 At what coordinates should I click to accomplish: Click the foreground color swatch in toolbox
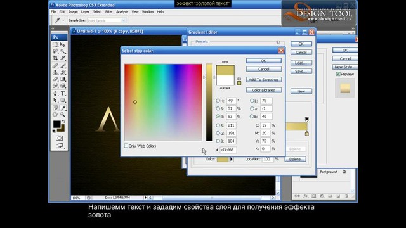pyautogui.click(x=56, y=124)
